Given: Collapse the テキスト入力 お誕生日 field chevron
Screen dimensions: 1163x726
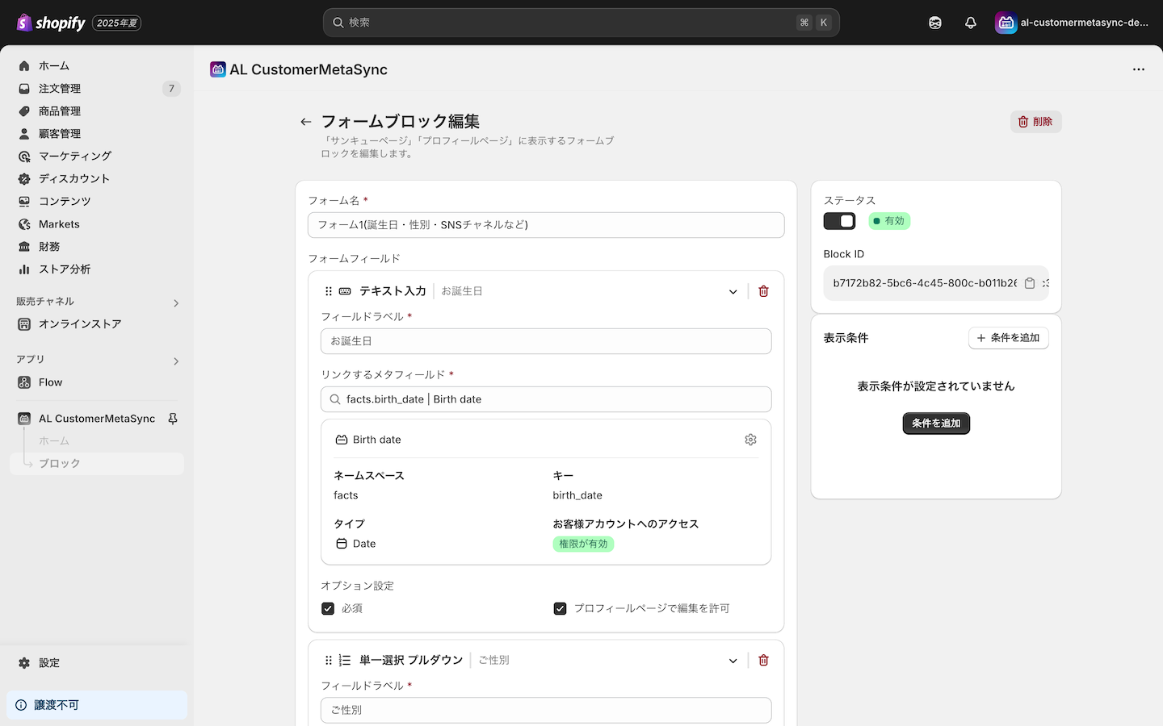Looking at the screenshot, I should (733, 291).
